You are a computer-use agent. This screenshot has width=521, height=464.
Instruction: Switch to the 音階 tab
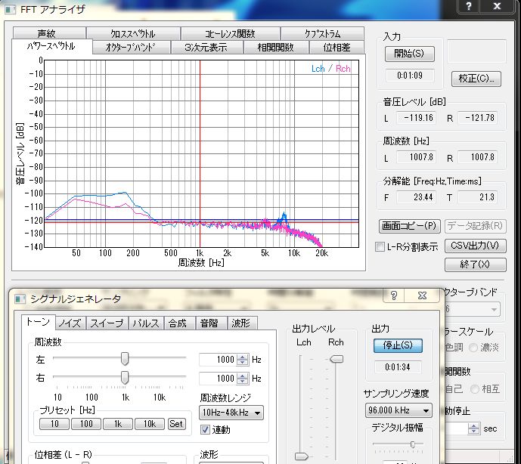(209, 323)
